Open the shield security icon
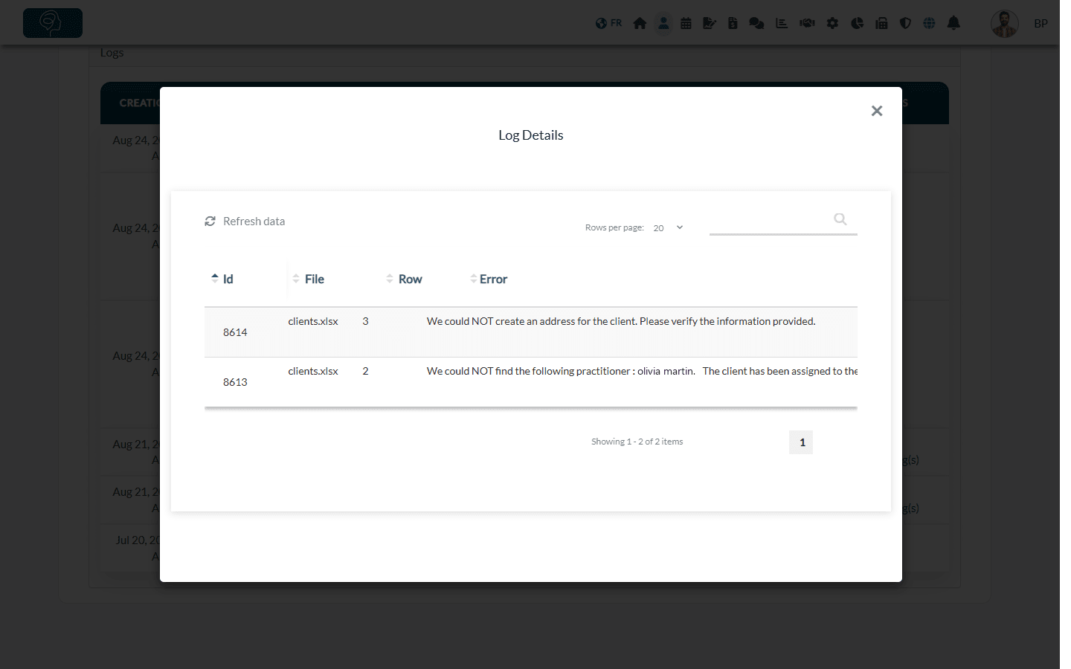This screenshot has width=1071, height=669. pyautogui.click(x=905, y=23)
